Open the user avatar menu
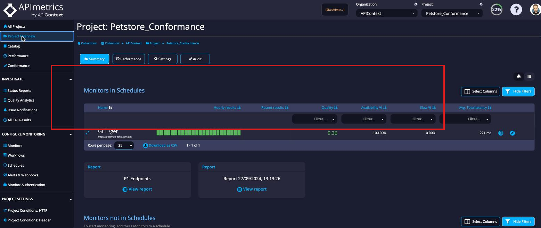541x228 pixels. point(535,9)
